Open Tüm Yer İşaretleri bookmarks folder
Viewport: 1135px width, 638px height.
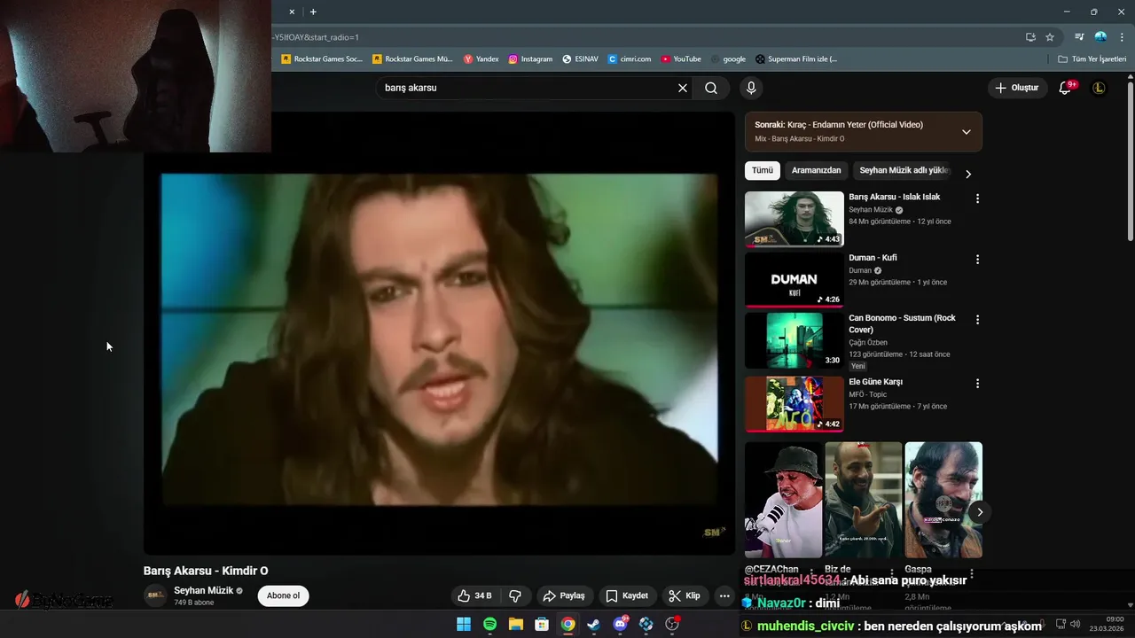pos(1092,59)
